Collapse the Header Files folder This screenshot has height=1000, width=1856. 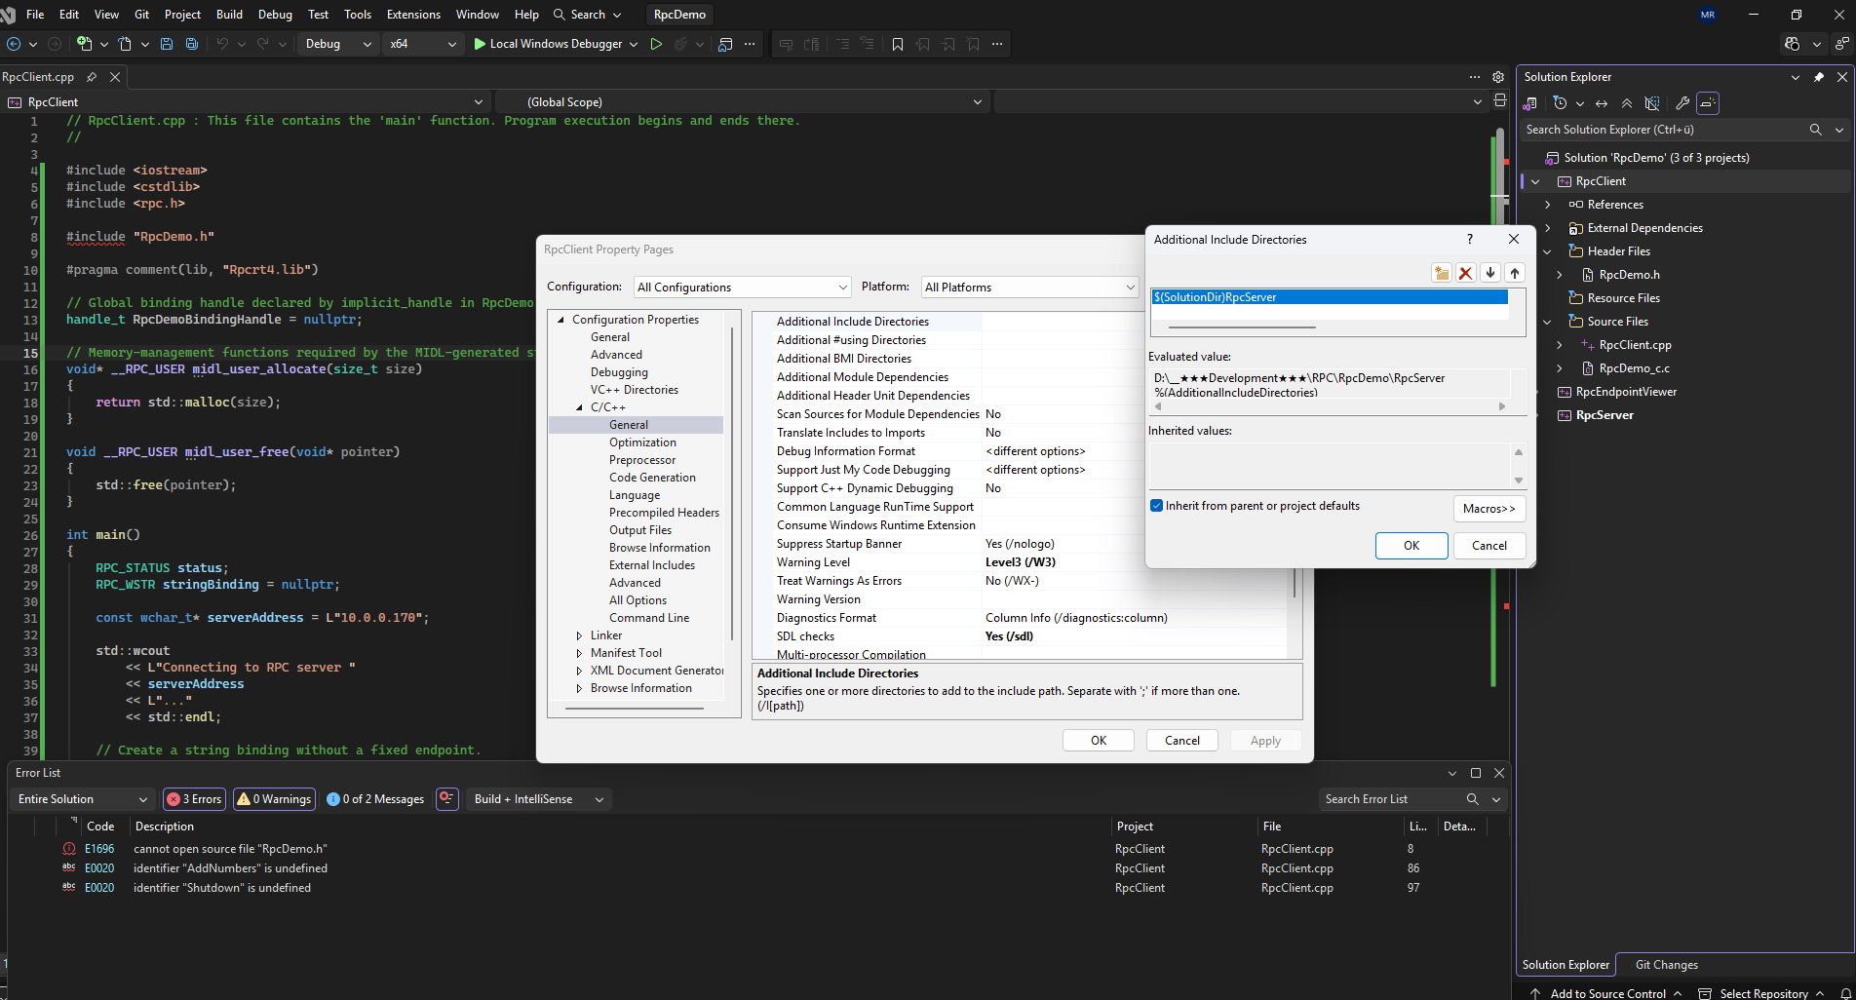(1547, 251)
